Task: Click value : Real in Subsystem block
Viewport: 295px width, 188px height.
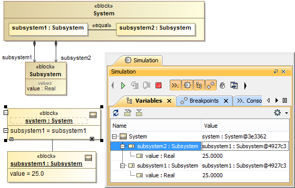Action: [x=41, y=88]
